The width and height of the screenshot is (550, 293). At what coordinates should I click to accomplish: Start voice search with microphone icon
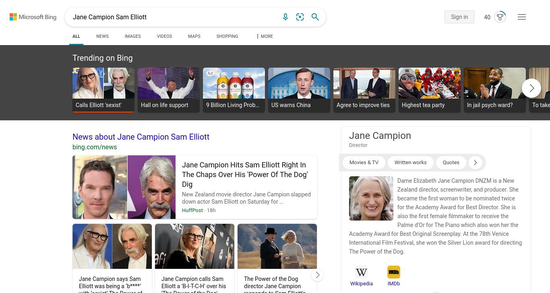click(285, 17)
